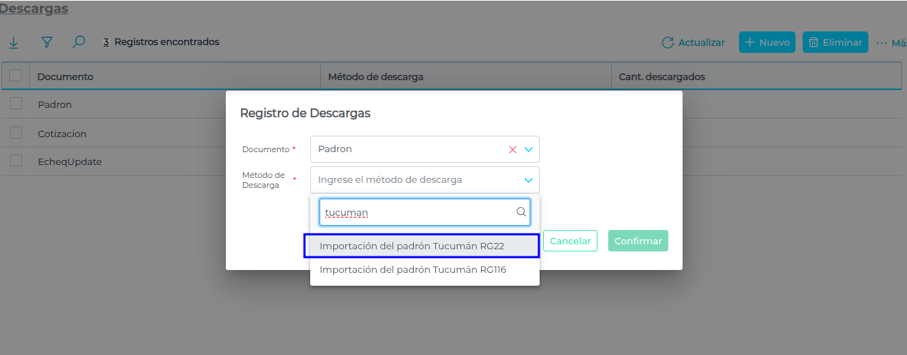The width and height of the screenshot is (907, 355).
Task: Check the Cotizacion row checkbox
Action: pos(16,133)
